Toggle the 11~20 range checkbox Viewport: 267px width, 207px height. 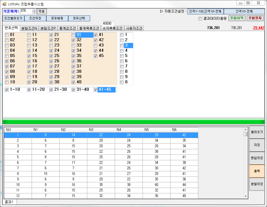(x=29, y=90)
